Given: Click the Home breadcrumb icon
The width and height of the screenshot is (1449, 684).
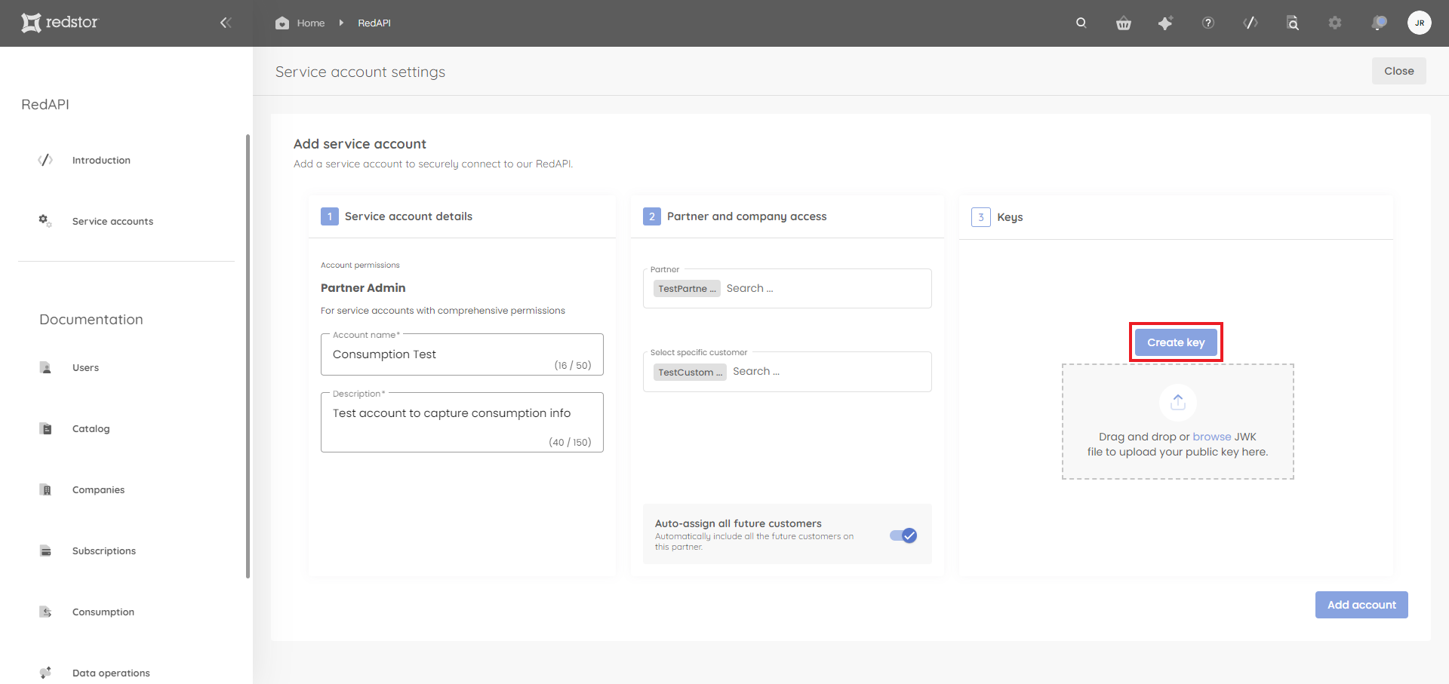Looking at the screenshot, I should 282,23.
